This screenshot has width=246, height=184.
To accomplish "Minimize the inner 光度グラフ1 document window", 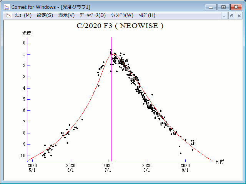I will [224, 16].
